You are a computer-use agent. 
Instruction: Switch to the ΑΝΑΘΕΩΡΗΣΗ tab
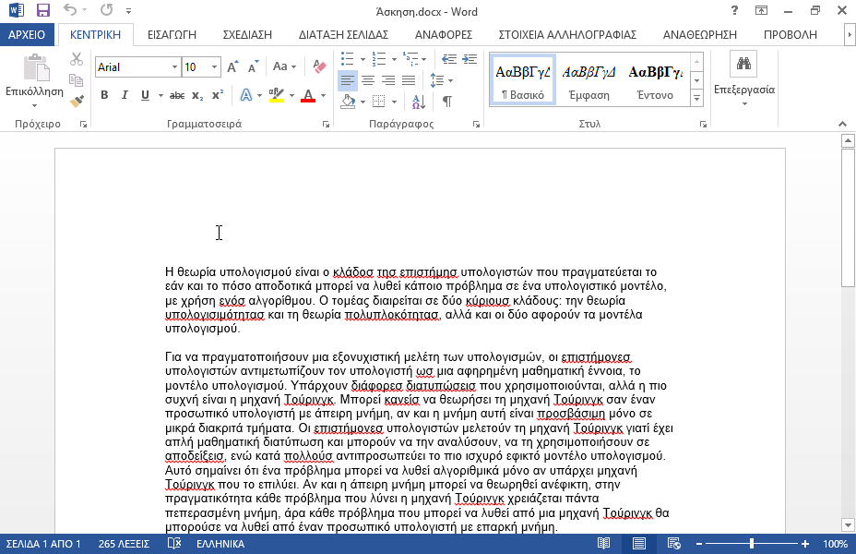[700, 34]
